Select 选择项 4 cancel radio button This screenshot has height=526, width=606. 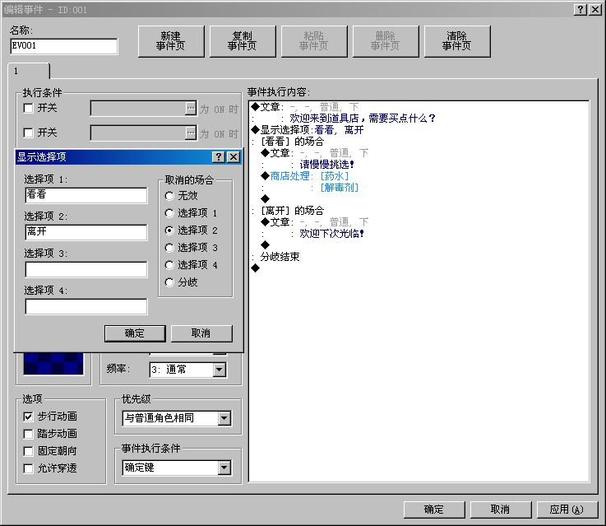point(169,265)
